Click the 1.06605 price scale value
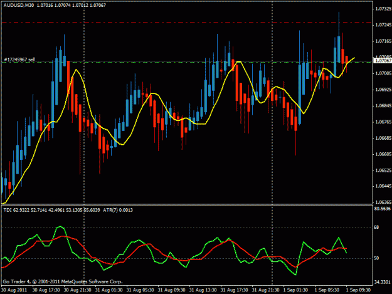 point(383,154)
